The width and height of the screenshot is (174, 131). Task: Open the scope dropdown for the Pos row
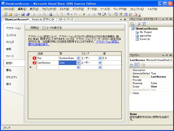click(x=100, y=58)
